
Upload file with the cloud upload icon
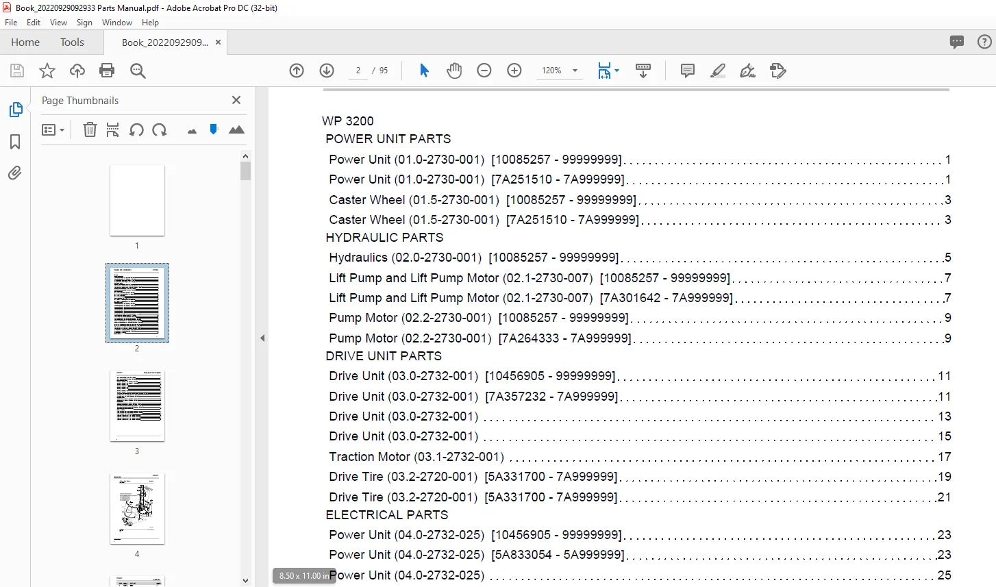77,71
